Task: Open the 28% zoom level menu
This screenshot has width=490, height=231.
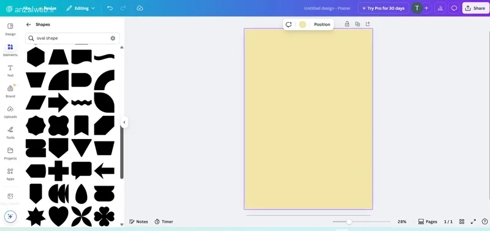Action: pos(402,222)
